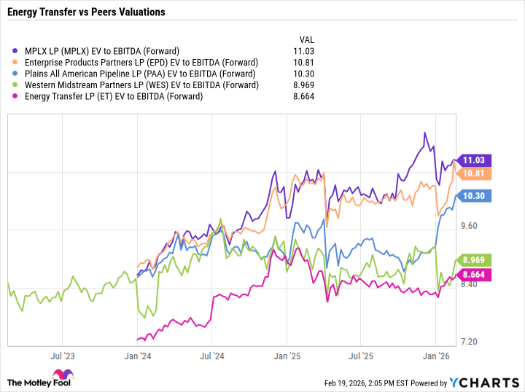Click the Motley Fool jester hat logo
The image size is (525, 392).
15,381
